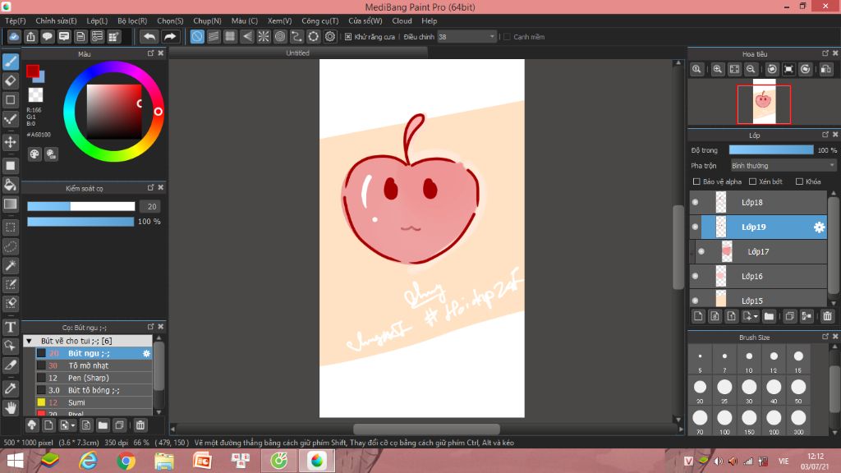The image size is (841, 473).
Task: Open the Lớp(L) menu
Action: click(x=97, y=21)
